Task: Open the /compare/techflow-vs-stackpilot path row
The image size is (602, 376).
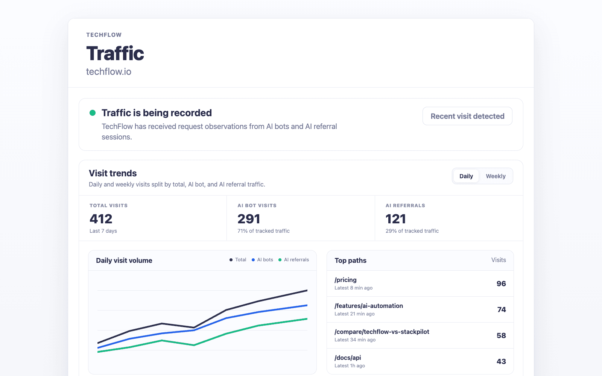Action: (x=420, y=335)
